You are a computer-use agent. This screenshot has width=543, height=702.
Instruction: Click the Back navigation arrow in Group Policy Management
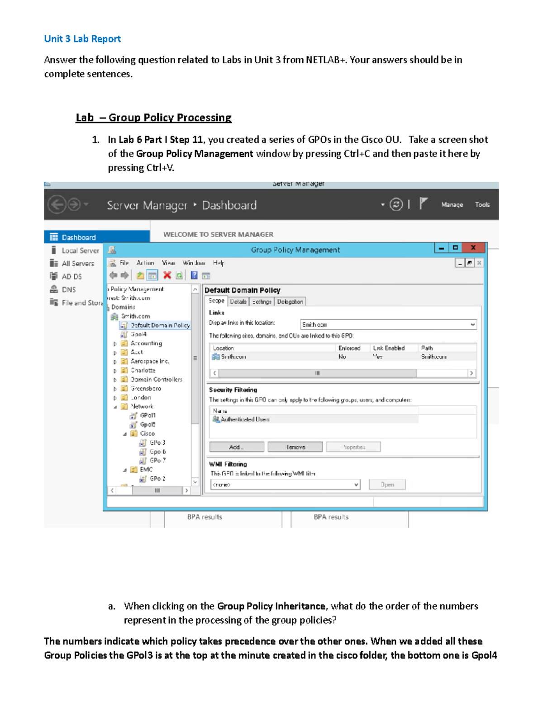(113, 275)
